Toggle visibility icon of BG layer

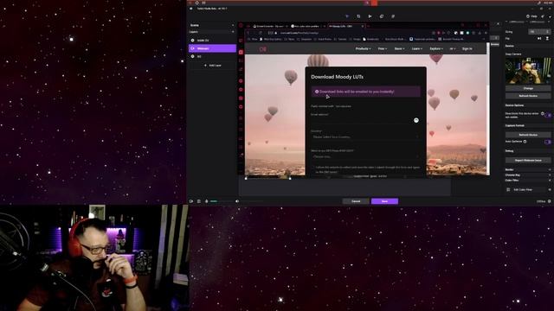tap(192, 56)
